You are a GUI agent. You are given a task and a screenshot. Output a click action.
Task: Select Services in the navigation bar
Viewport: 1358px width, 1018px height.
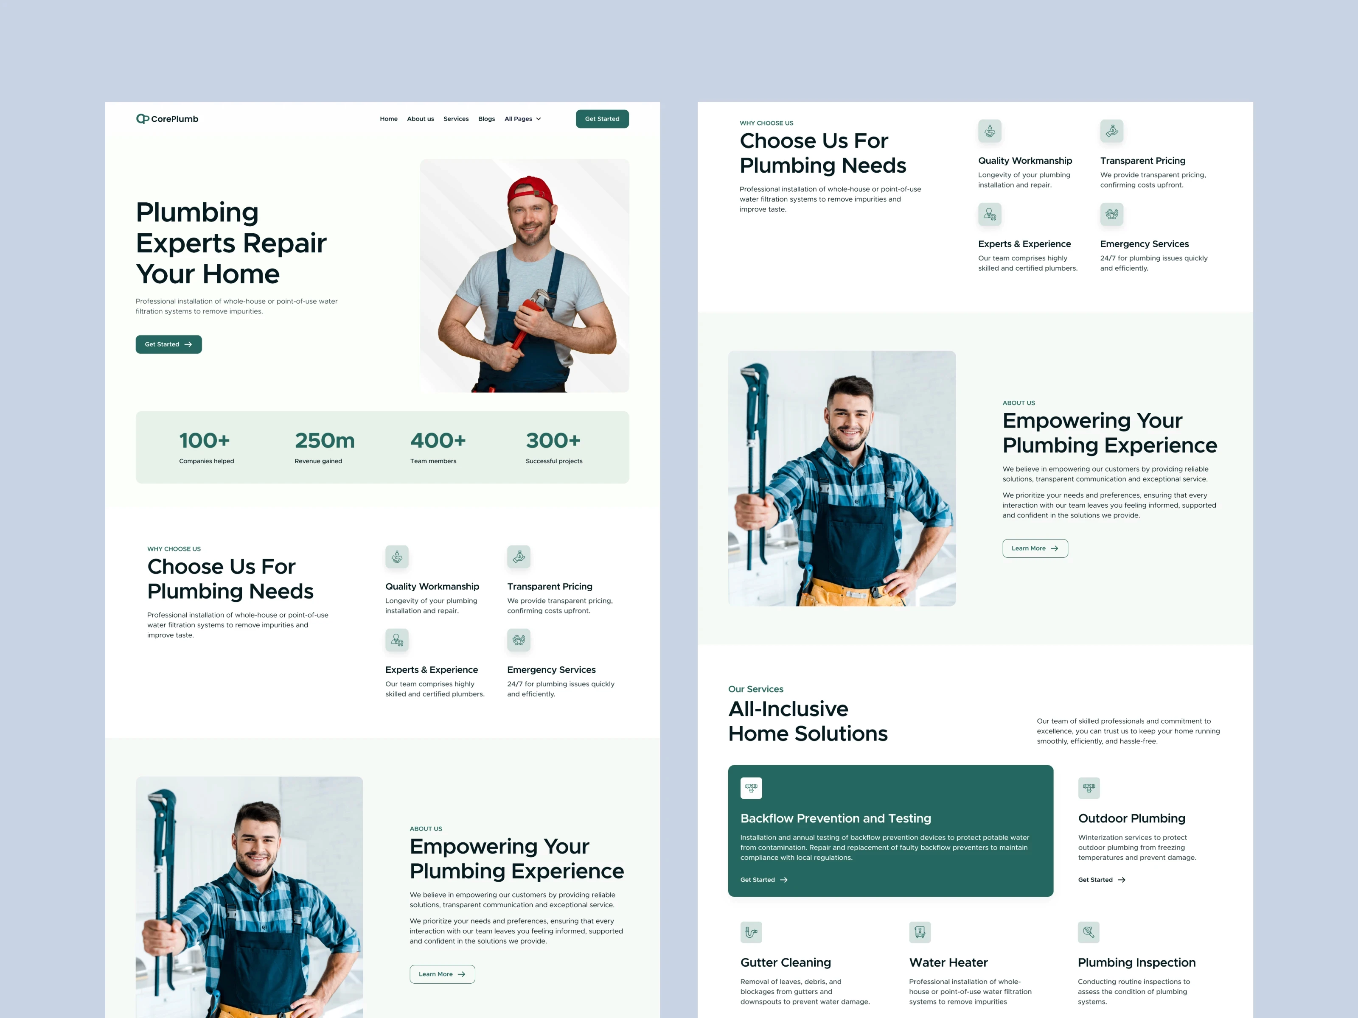(x=456, y=118)
